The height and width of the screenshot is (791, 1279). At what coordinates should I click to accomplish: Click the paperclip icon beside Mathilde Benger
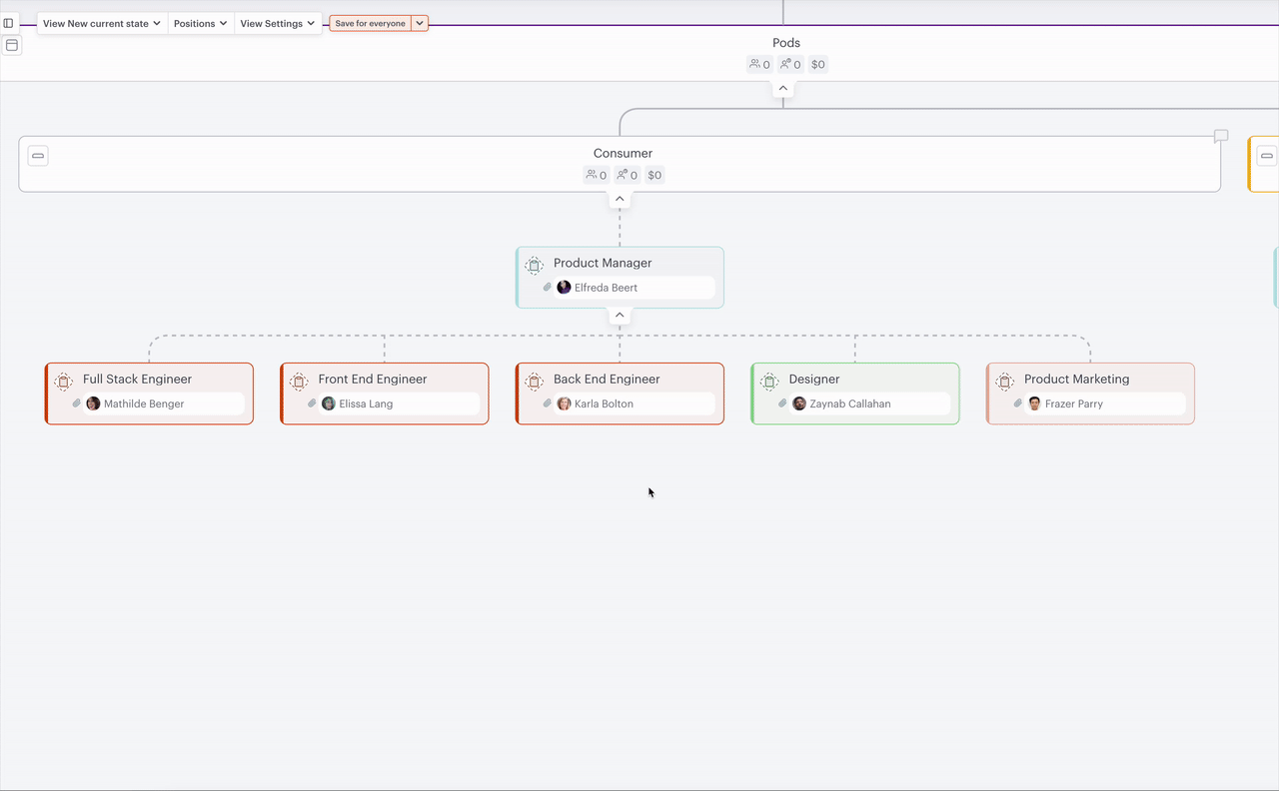coord(77,403)
